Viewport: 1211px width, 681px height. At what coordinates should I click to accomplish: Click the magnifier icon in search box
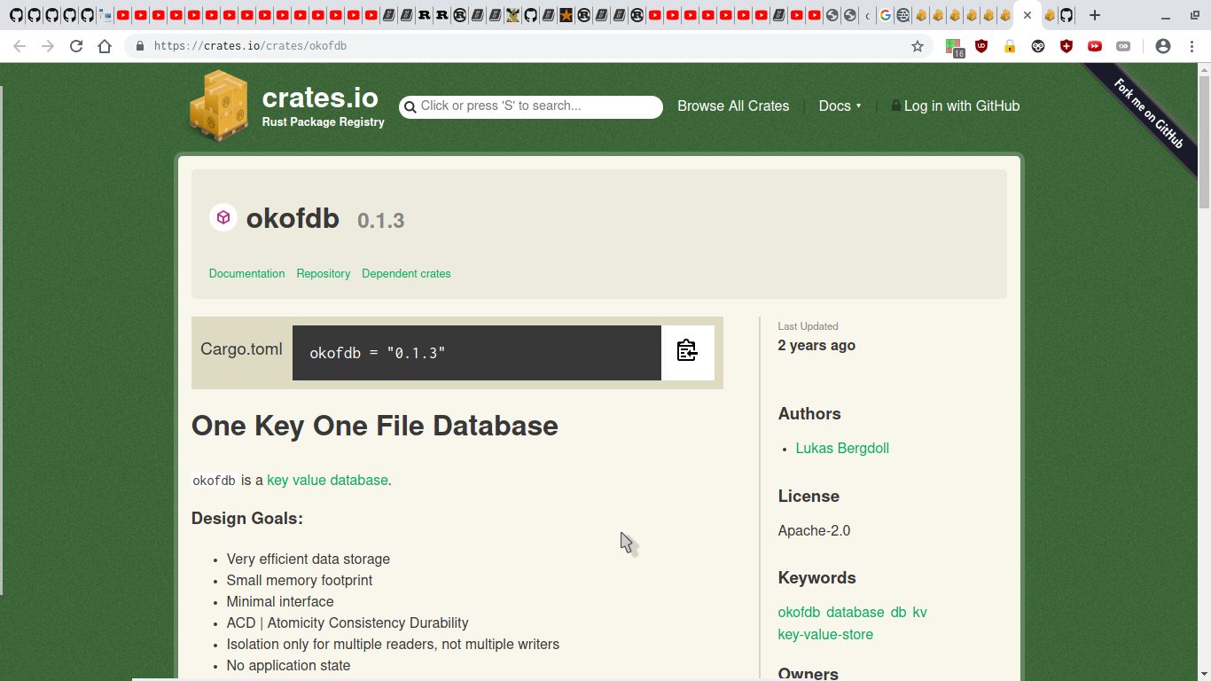(x=410, y=107)
